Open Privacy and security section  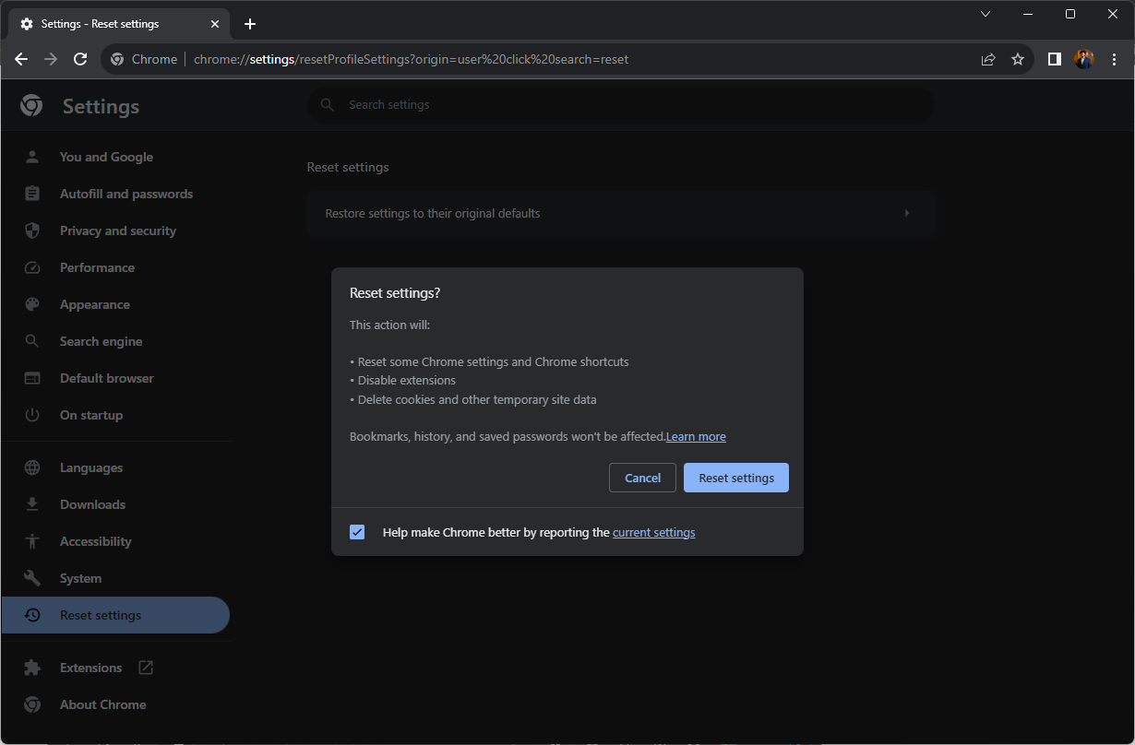tap(117, 231)
